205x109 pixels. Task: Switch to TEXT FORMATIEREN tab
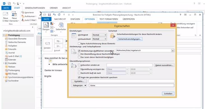[x=108, y=19]
